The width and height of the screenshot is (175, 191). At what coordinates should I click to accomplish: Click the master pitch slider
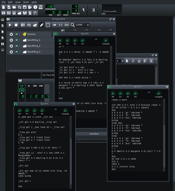pyautogui.click(x=98, y=10)
